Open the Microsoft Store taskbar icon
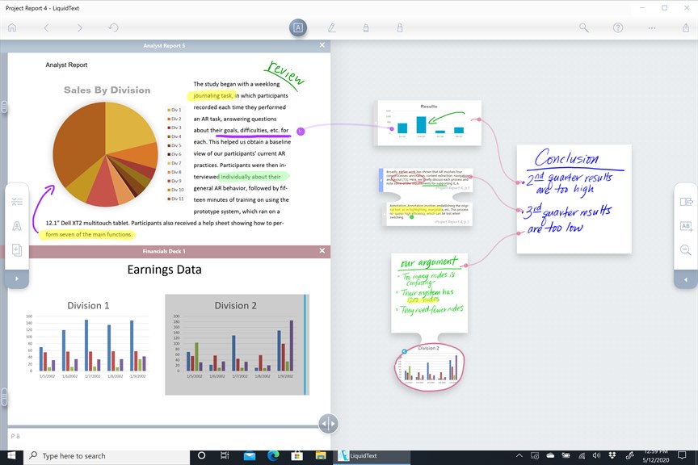 (297, 455)
